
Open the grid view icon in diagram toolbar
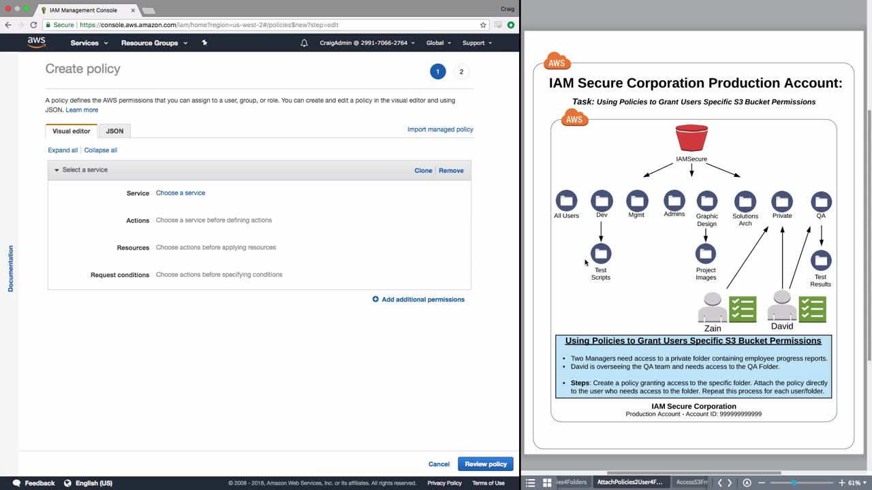pos(546,483)
